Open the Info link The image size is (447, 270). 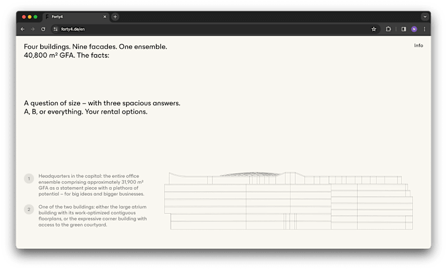coord(419,46)
